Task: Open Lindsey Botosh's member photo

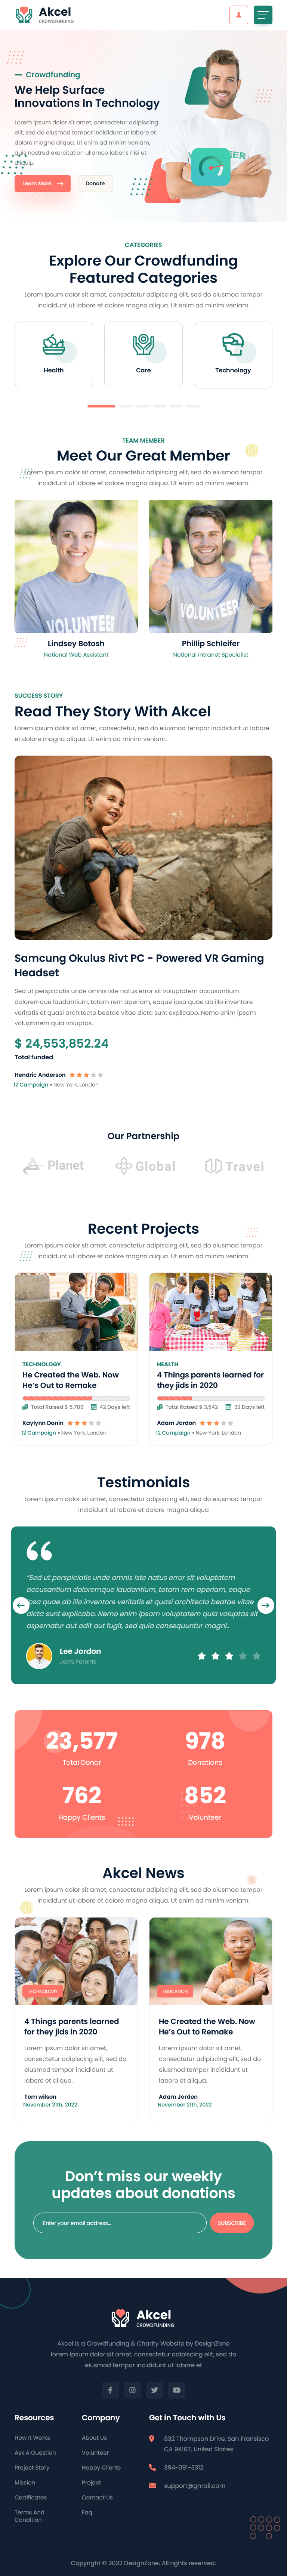Action: [76, 566]
